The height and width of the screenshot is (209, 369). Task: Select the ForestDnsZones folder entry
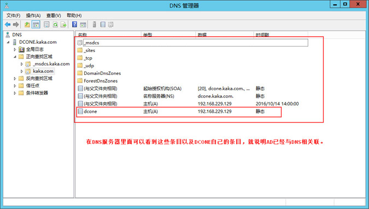coord(101,81)
